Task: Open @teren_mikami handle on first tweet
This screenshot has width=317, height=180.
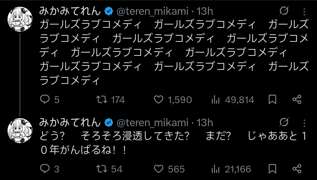Action: click(x=152, y=11)
